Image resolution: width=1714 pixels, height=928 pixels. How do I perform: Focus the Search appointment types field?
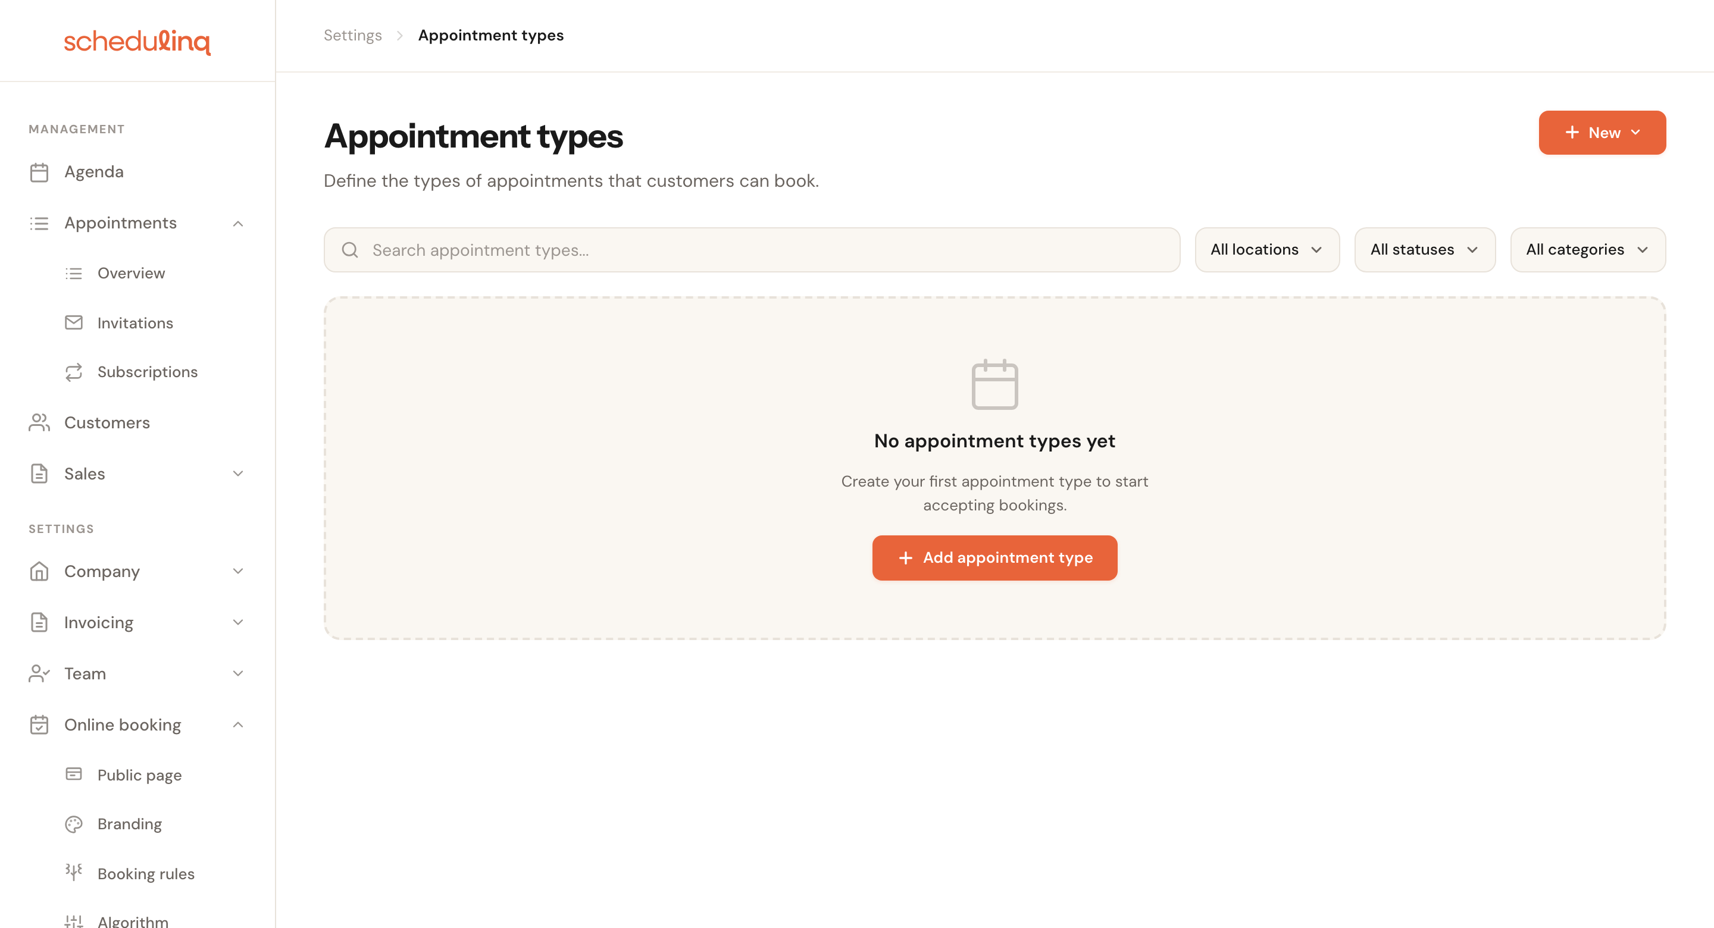[x=752, y=250]
